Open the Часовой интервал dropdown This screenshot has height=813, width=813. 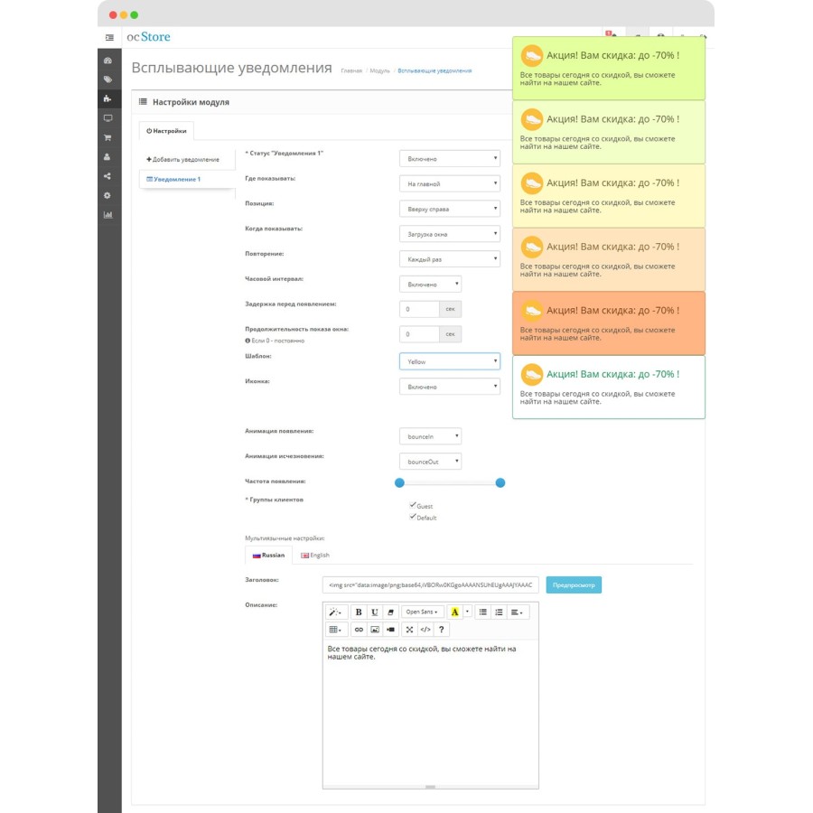430,285
